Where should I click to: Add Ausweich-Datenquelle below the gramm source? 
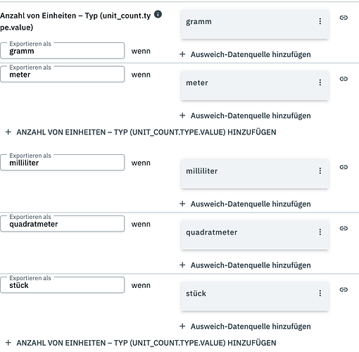tap(245, 54)
